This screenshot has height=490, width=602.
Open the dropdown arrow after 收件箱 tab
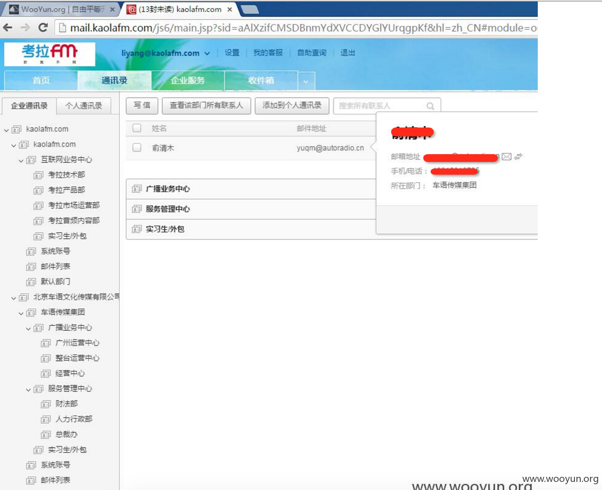[306, 81]
